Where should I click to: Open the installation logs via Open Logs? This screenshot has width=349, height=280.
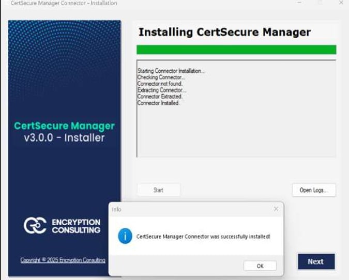[x=314, y=190]
